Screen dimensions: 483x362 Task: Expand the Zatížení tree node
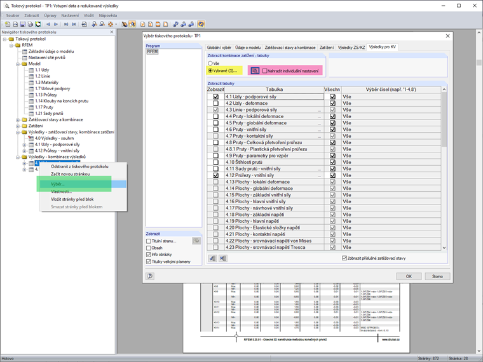click(x=17, y=126)
